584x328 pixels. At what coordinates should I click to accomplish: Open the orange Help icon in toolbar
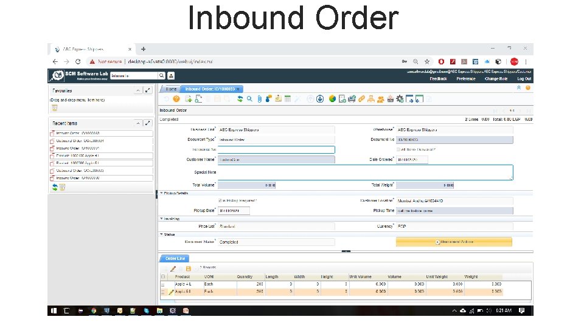click(x=176, y=99)
